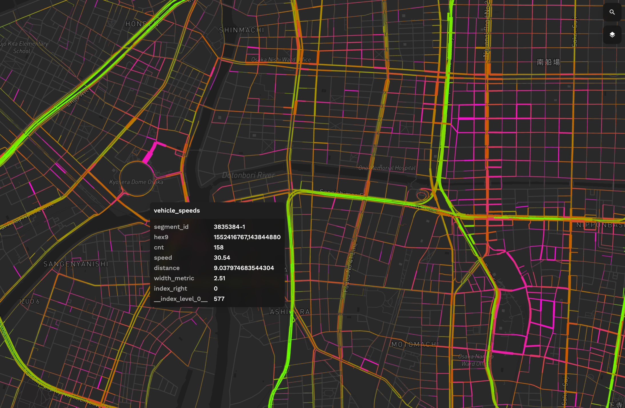Image resolution: width=625 pixels, height=408 pixels.
Task: Open the map search tool
Action: tap(612, 12)
